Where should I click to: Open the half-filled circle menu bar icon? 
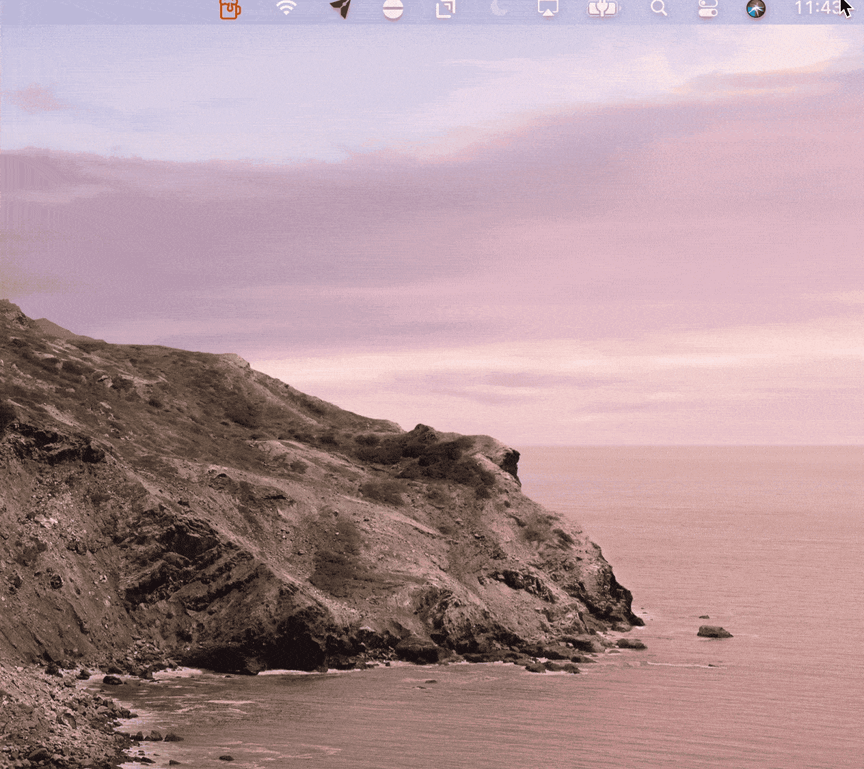(x=392, y=9)
